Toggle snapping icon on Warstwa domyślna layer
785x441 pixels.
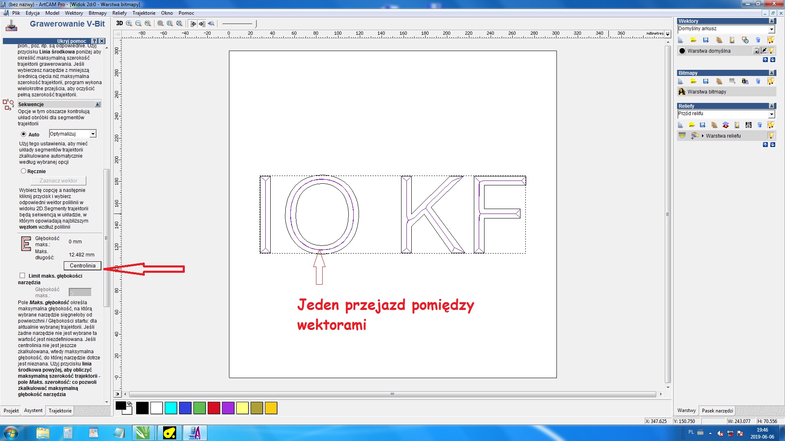(764, 51)
